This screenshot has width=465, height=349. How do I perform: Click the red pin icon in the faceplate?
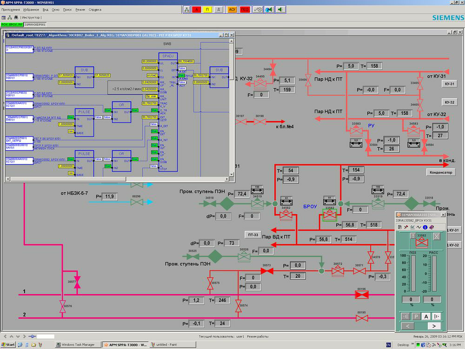406,227
